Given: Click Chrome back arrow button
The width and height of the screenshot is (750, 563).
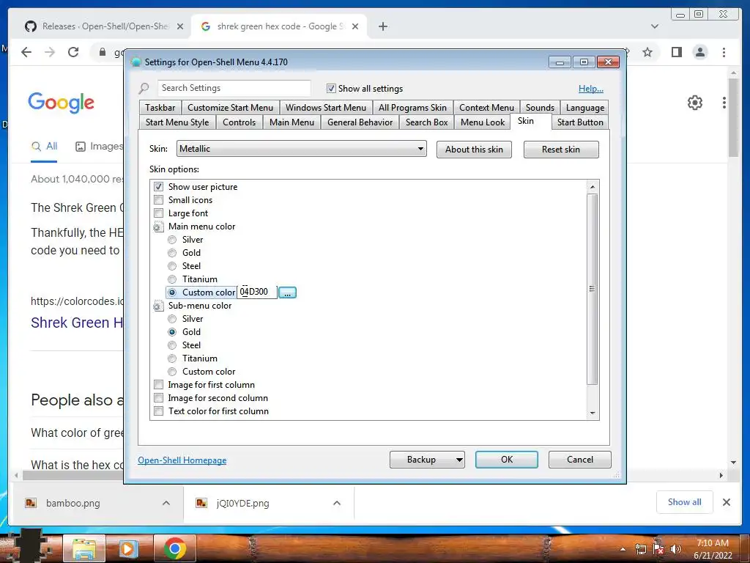Looking at the screenshot, I should point(26,52).
